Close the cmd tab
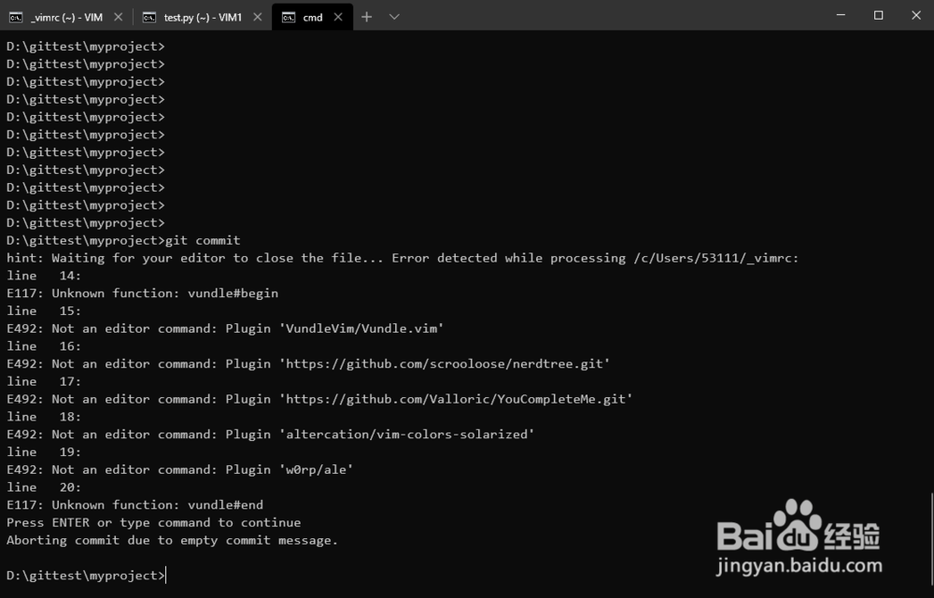 (x=338, y=17)
